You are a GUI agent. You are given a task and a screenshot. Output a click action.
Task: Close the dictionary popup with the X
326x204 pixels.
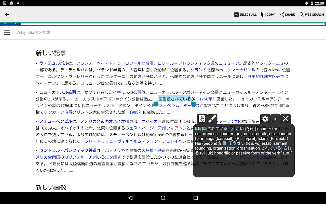coord(286,119)
